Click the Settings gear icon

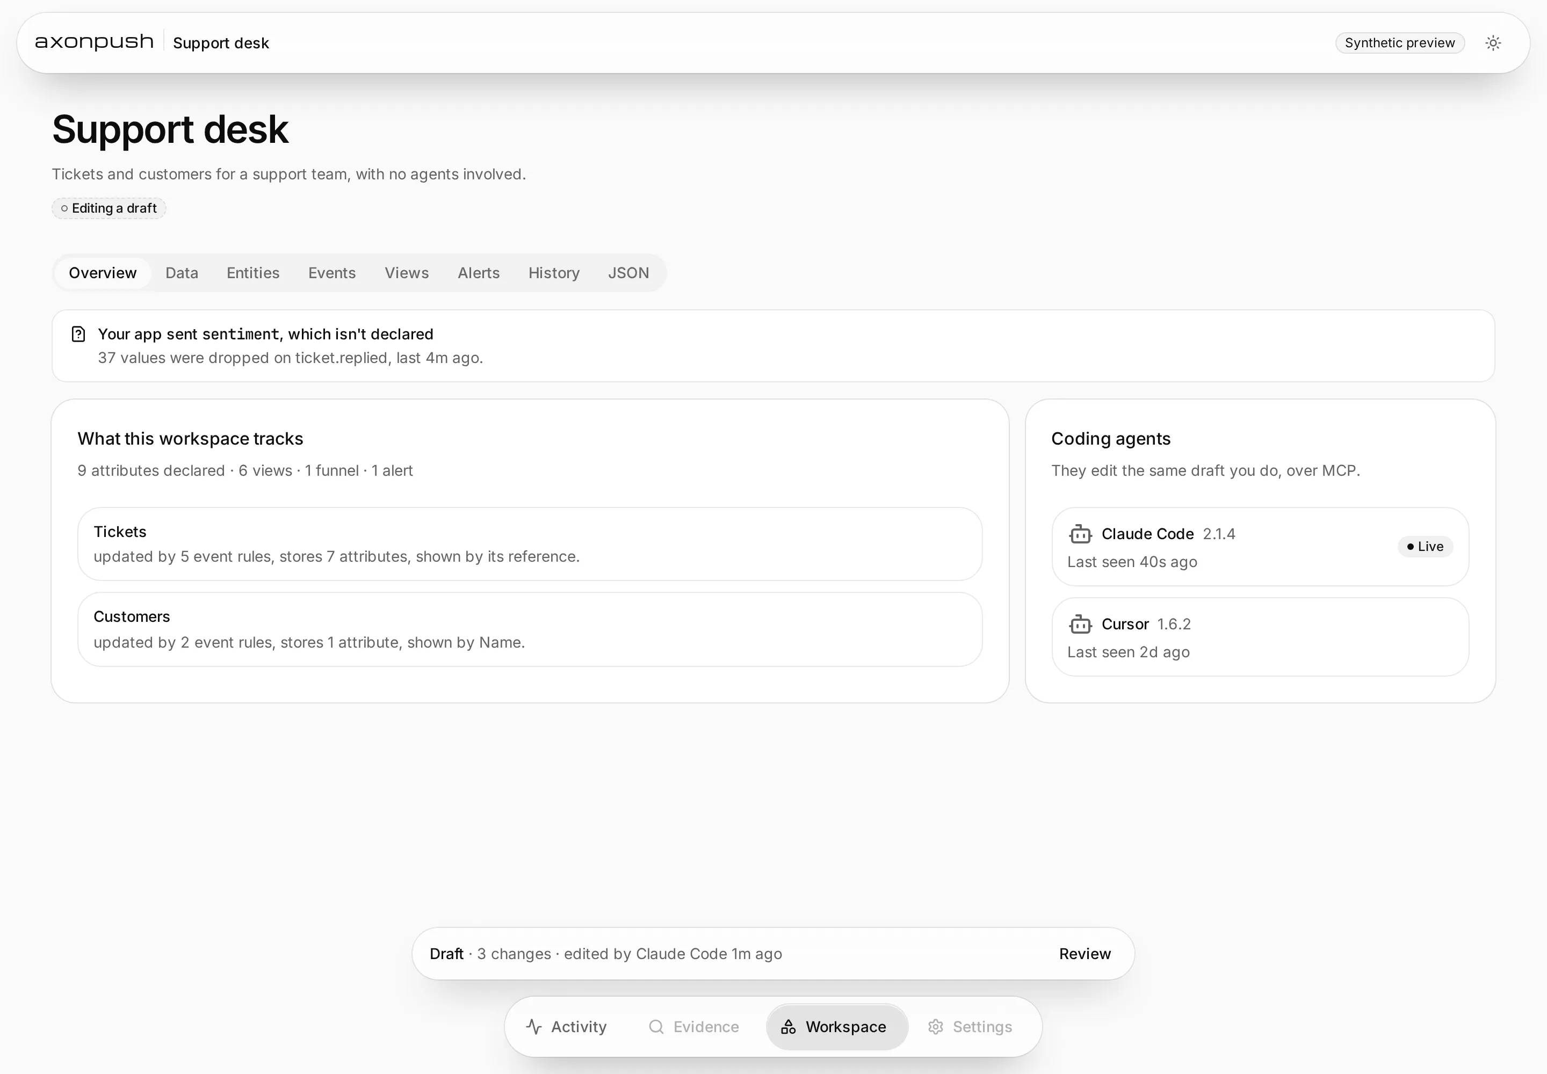[936, 1026]
